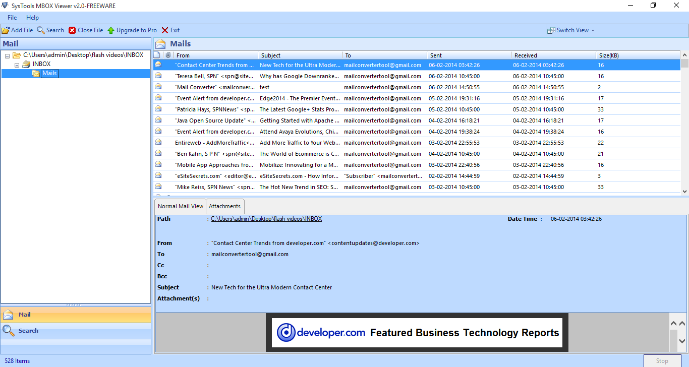Click the developer.com banner in mail preview
689x367 pixels.
pos(417,333)
